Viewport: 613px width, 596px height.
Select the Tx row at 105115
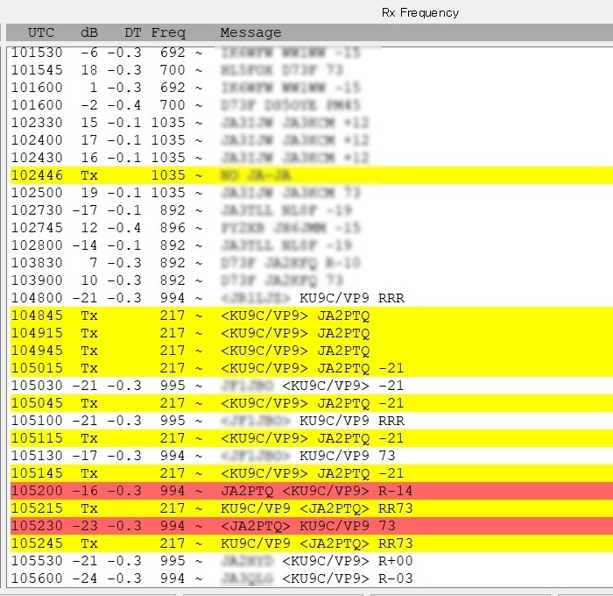click(x=311, y=438)
